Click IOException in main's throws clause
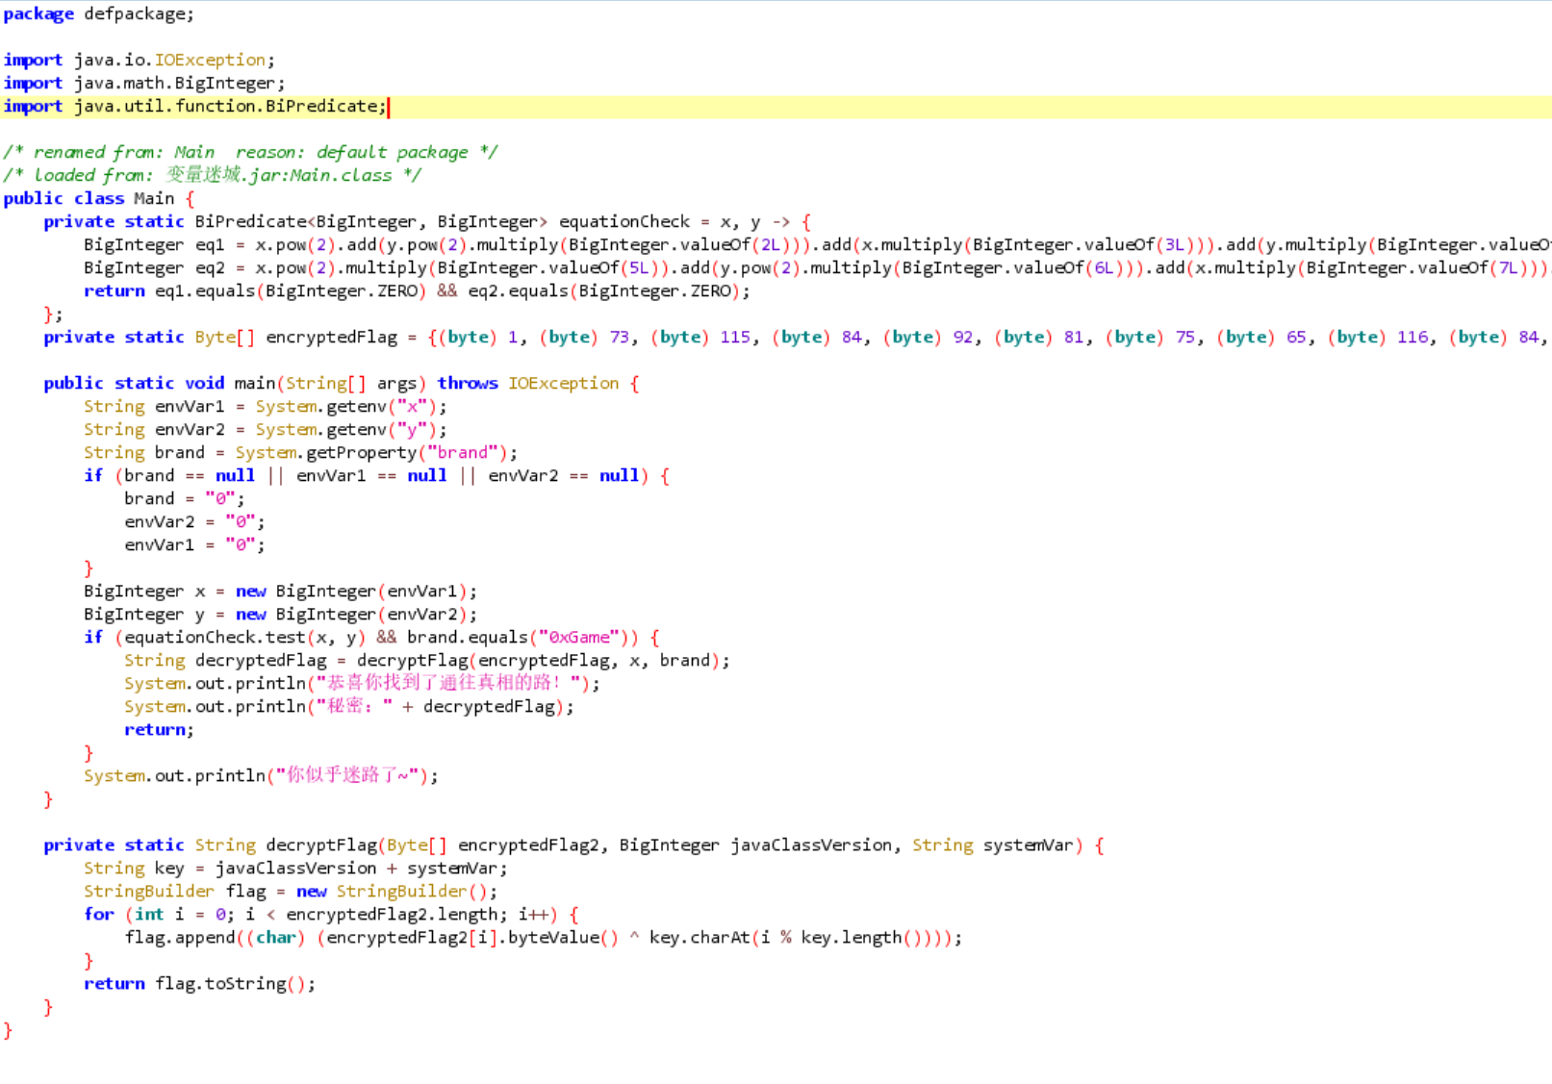This screenshot has height=1084, width=1552. pos(563,383)
